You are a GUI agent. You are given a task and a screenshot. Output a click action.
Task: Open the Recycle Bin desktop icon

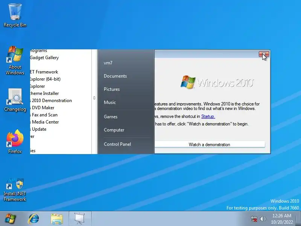[15, 15]
